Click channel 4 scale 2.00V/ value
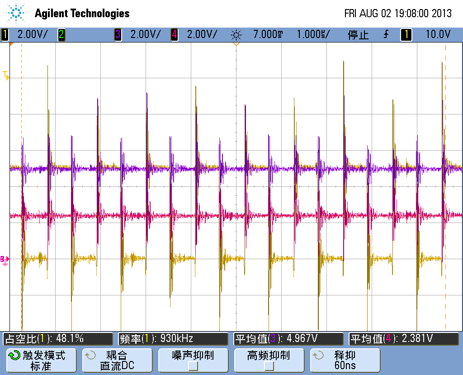Image resolution: width=463 pixels, height=375 pixels. 202,34
